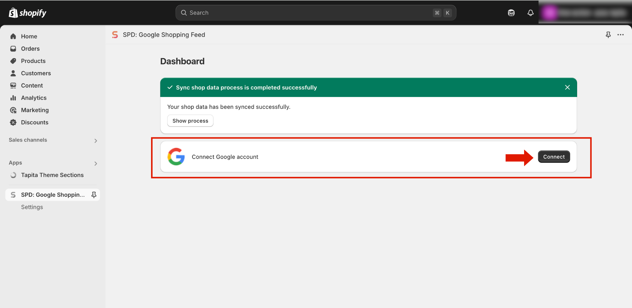632x308 pixels.
Task: Open the Customers page
Action: pos(53,73)
